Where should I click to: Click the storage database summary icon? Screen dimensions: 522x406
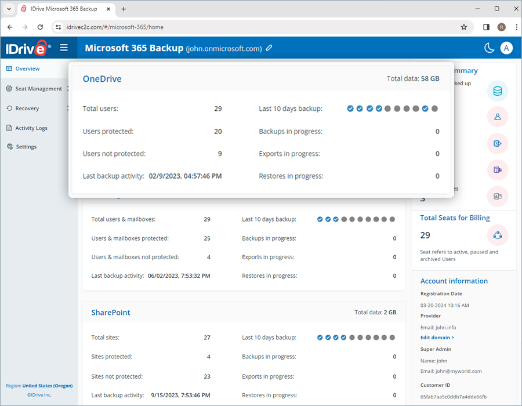pyautogui.click(x=497, y=90)
